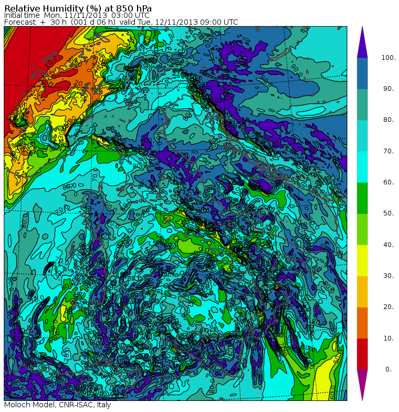Viewport: 399px width, 412px height.
Task: Choose the light green 40–50 colorbar segment
Action: tap(362, 229)
